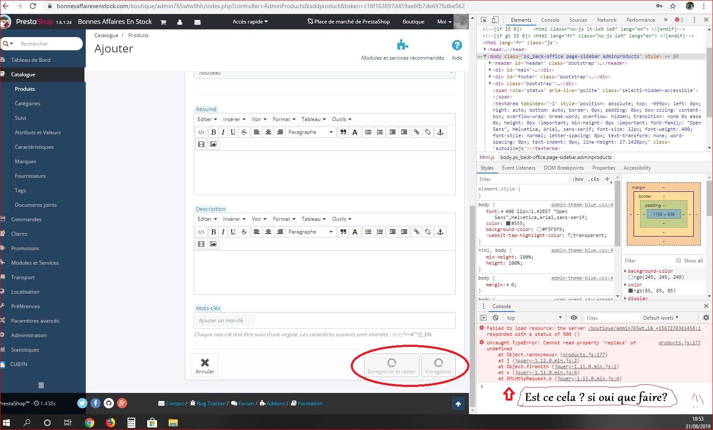Open the Aide help icon
The height and width of the screenshot is (430, 713).
pos(457,45)
